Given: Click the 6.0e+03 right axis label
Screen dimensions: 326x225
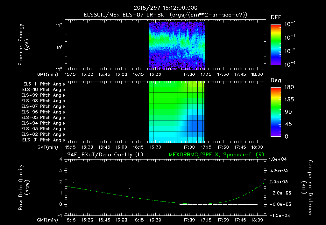Looking at the screenshot, I should (x=279, y=170).
